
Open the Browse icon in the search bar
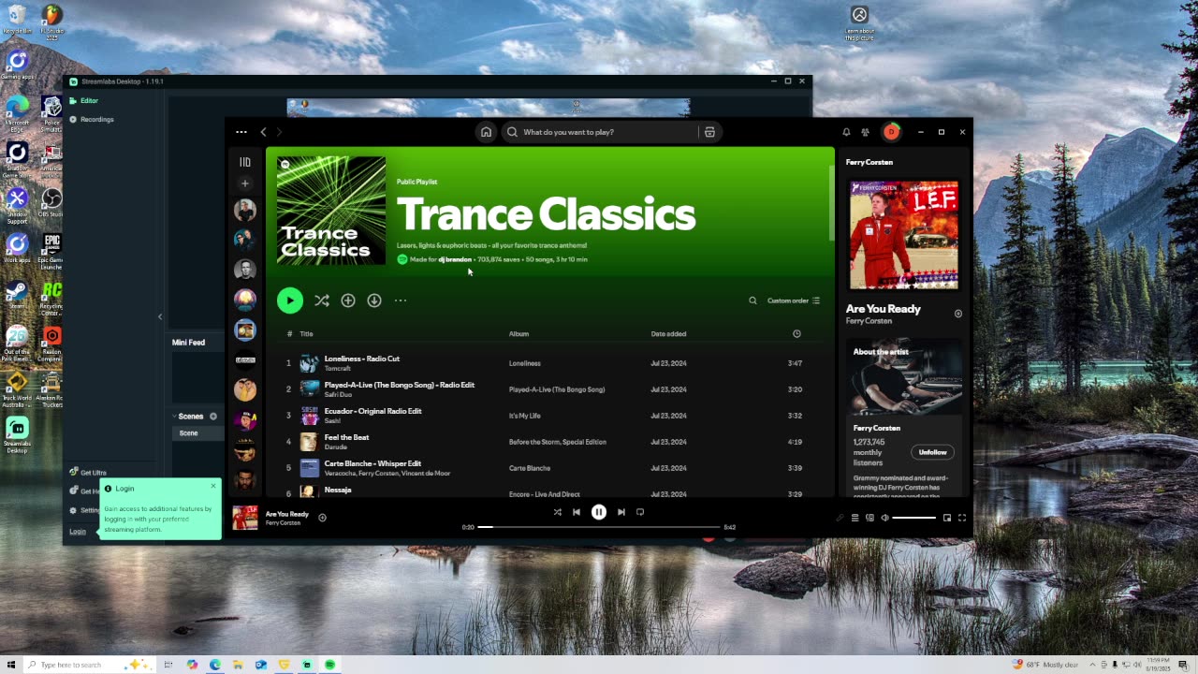(x=709, y=132)
